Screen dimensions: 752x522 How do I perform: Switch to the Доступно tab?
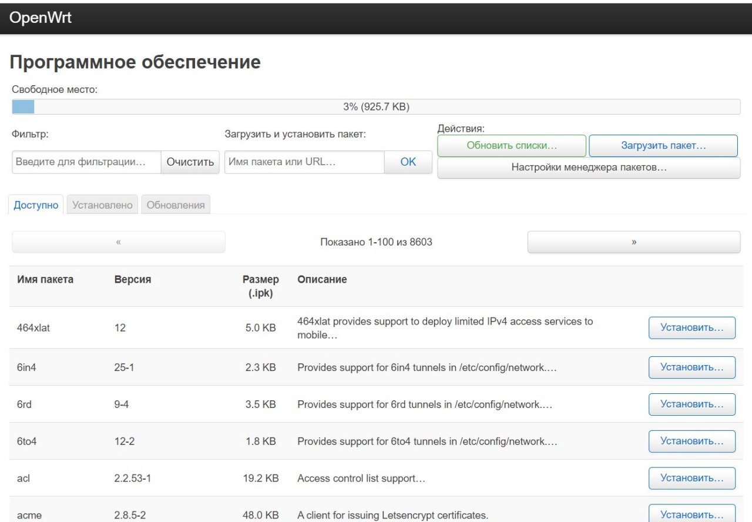(x=36, y=205)
